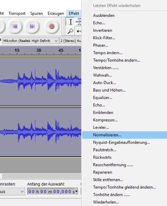The width and height of the screenshot is (167, 206).
Task: Open the Spuren menu
Action: (37, 13)
